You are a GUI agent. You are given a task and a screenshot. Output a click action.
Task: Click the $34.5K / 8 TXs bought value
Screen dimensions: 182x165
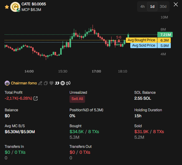click(84, 132)
